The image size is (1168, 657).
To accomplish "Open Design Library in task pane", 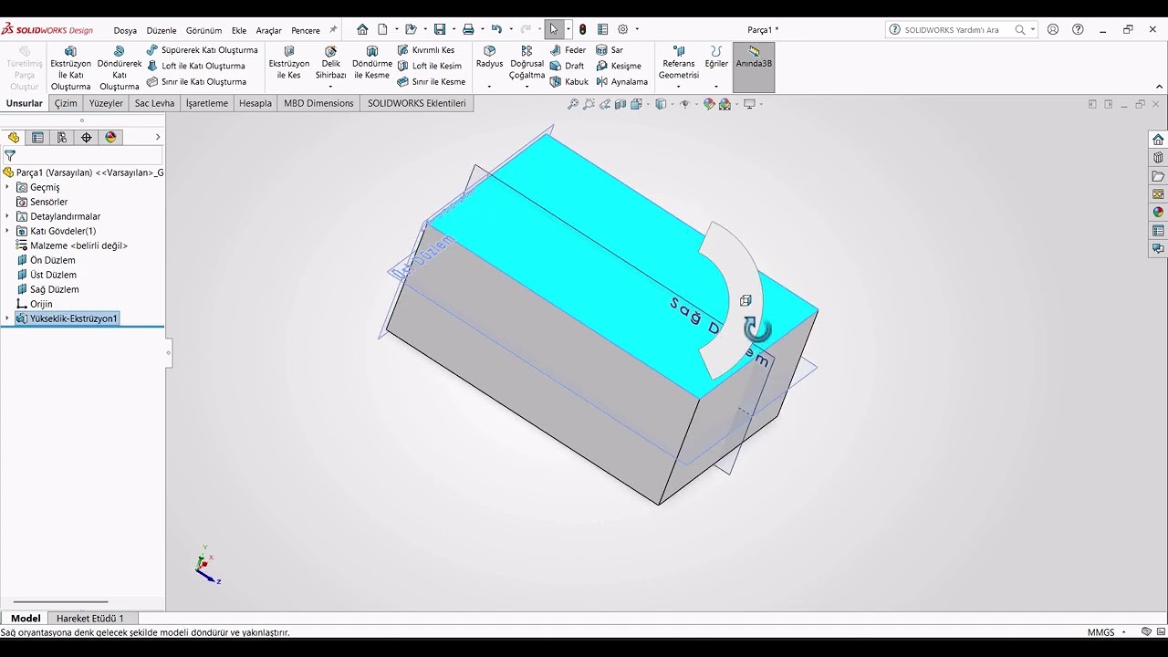I will (x=1158, y=158).
